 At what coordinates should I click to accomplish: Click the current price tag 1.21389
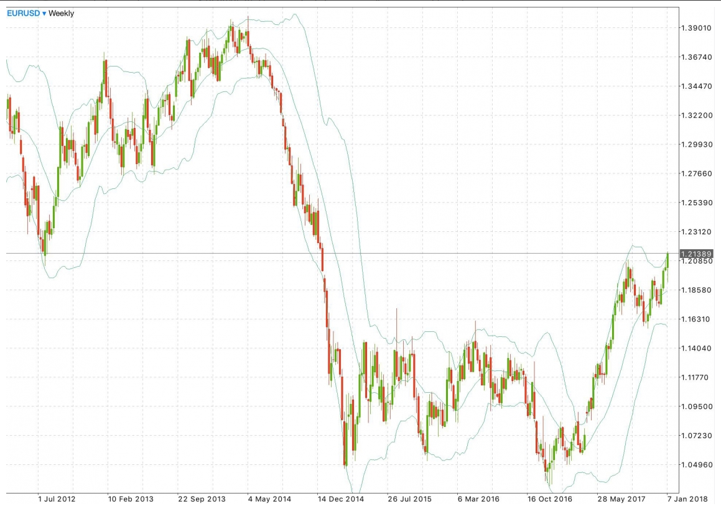pyautogui.click(x=696, y=254)
